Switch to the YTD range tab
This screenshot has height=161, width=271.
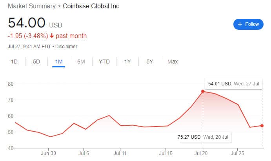(x=104, y=62)
